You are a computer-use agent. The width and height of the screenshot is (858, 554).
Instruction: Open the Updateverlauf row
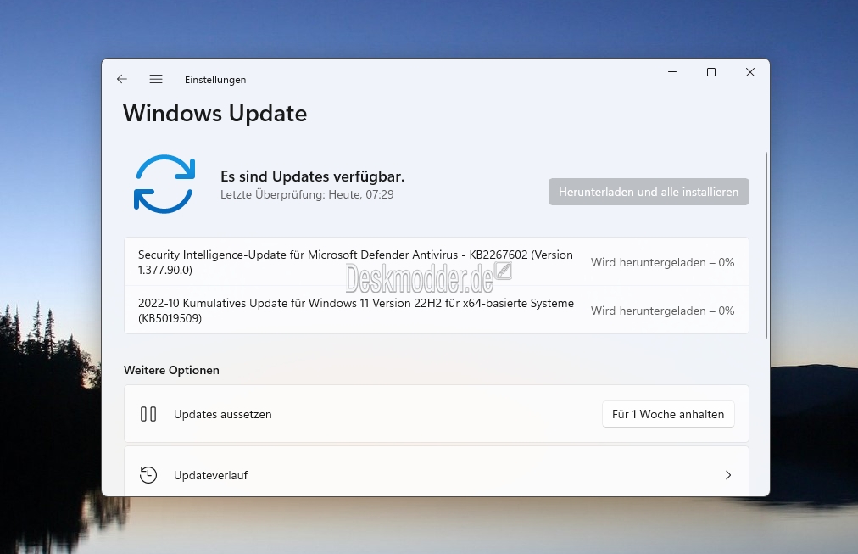(x=436, y=472)
